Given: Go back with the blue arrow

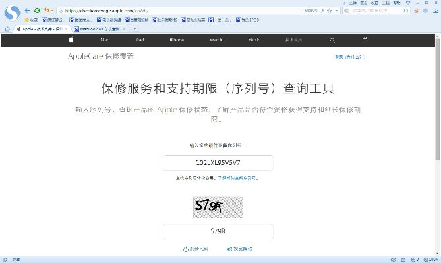Looking at the screenshot, I should [x=27, y=11].
